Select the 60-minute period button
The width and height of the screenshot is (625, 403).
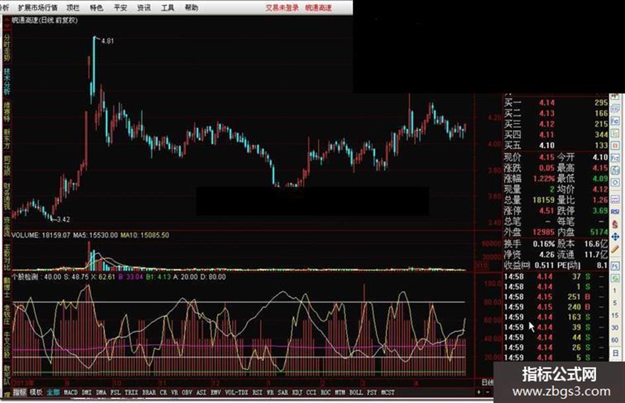615,340
